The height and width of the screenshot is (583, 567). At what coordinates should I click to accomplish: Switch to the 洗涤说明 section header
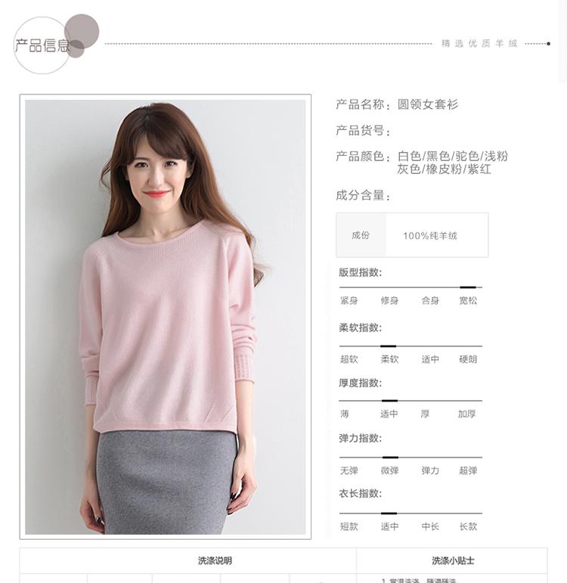coord(215,560)
